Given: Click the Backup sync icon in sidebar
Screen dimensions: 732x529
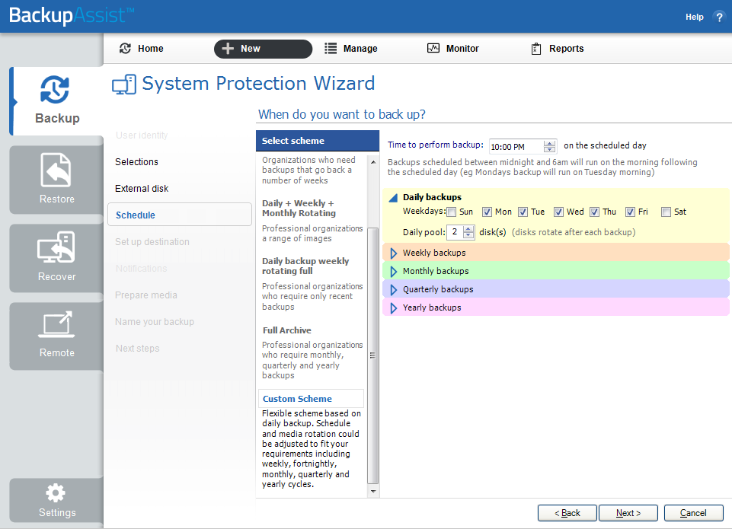Looking at the screenshot, I should [x=55, y=89].
